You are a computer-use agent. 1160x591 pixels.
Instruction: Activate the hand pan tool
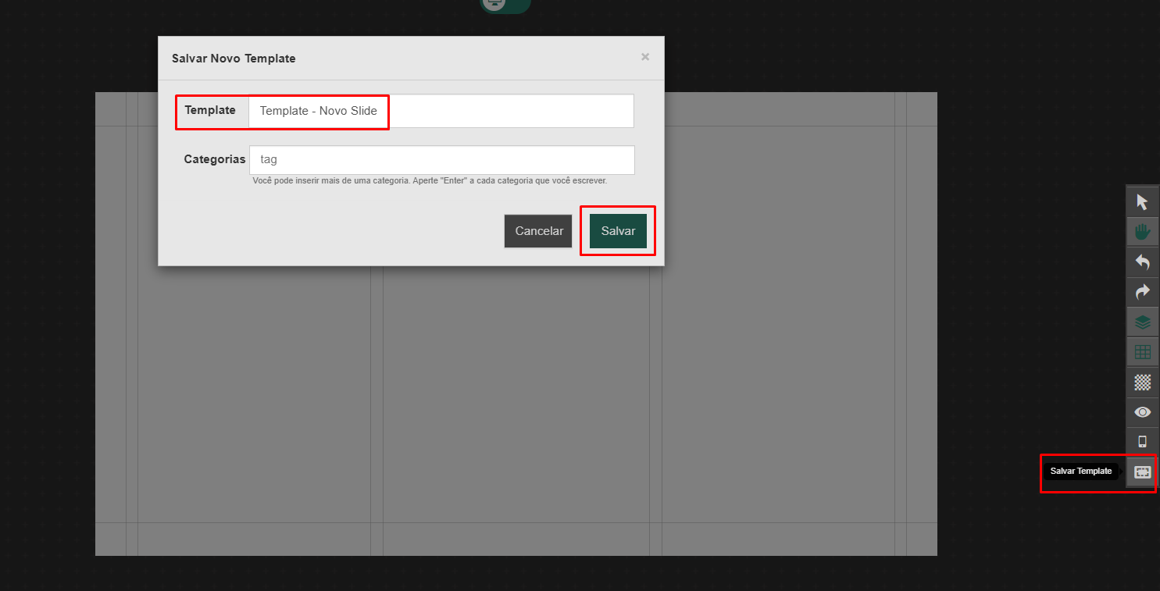(1142, 232)
